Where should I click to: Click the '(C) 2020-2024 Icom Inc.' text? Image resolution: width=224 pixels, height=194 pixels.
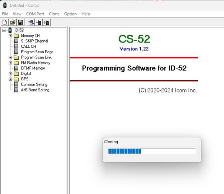click(x=168, y=90)
